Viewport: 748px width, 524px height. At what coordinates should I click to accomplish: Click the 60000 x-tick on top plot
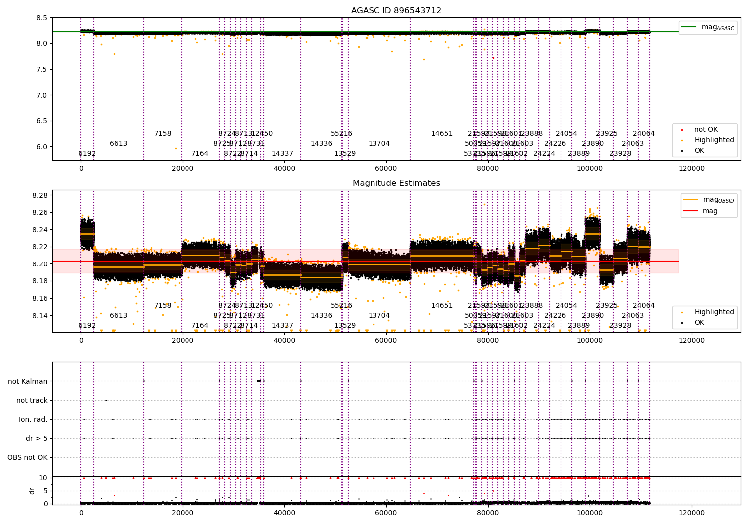tap(386, 168)
